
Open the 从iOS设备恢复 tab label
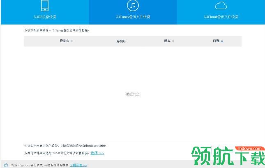(x=45, y=17)
